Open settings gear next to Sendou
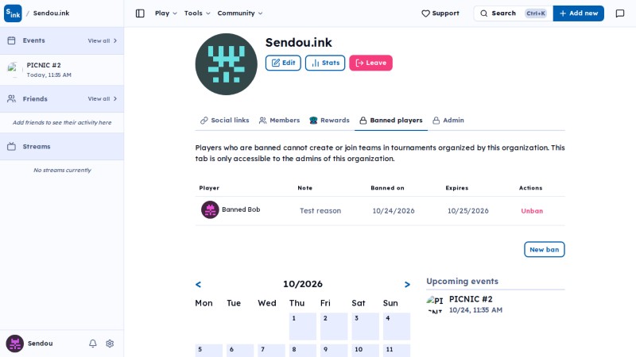Image resolution: width=636 pixels, height=357 pixels. [110, 344]
